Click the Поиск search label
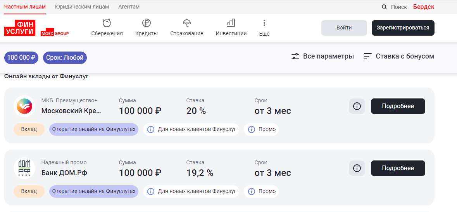The image size is (457, 212). pyautogui.click(x=399, y=7)
